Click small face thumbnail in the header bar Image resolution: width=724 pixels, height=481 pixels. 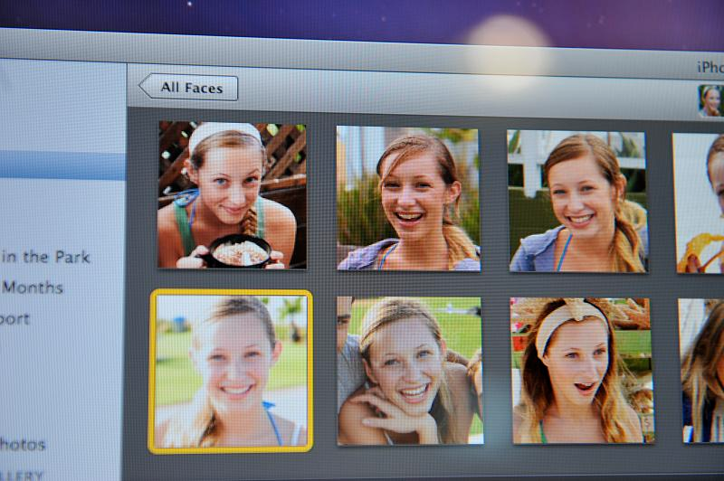coord(710,100)
